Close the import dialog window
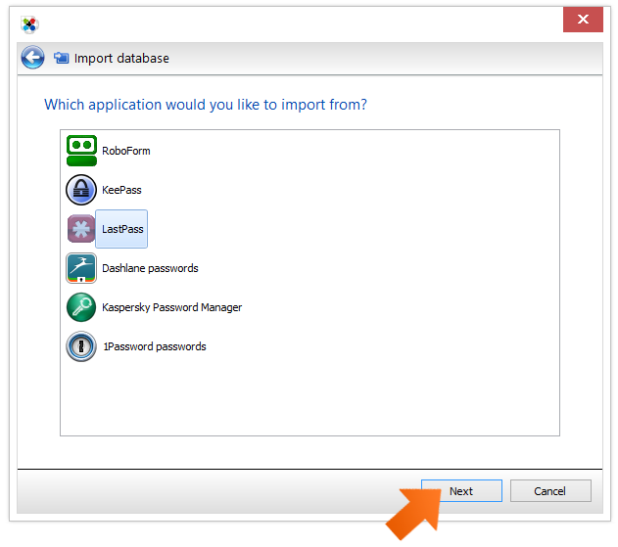Image resolution: width=618 pixels, height=547 pixels. [x=583, y=19]
